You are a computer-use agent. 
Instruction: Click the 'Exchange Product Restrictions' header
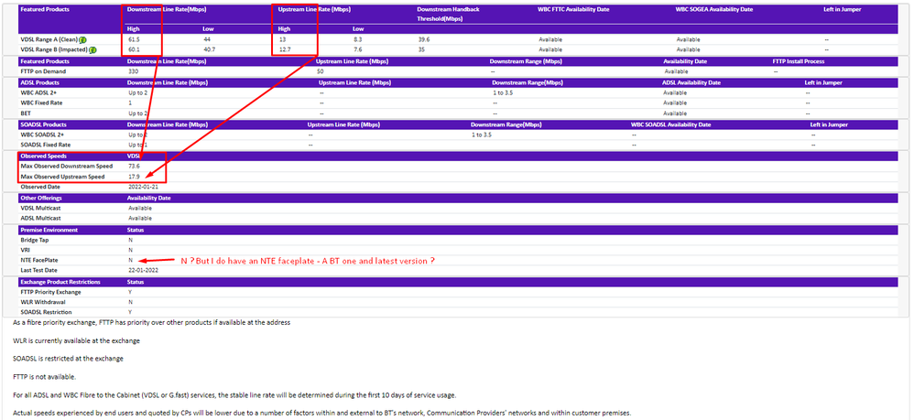pyautogui.click(x=59, y=282)
